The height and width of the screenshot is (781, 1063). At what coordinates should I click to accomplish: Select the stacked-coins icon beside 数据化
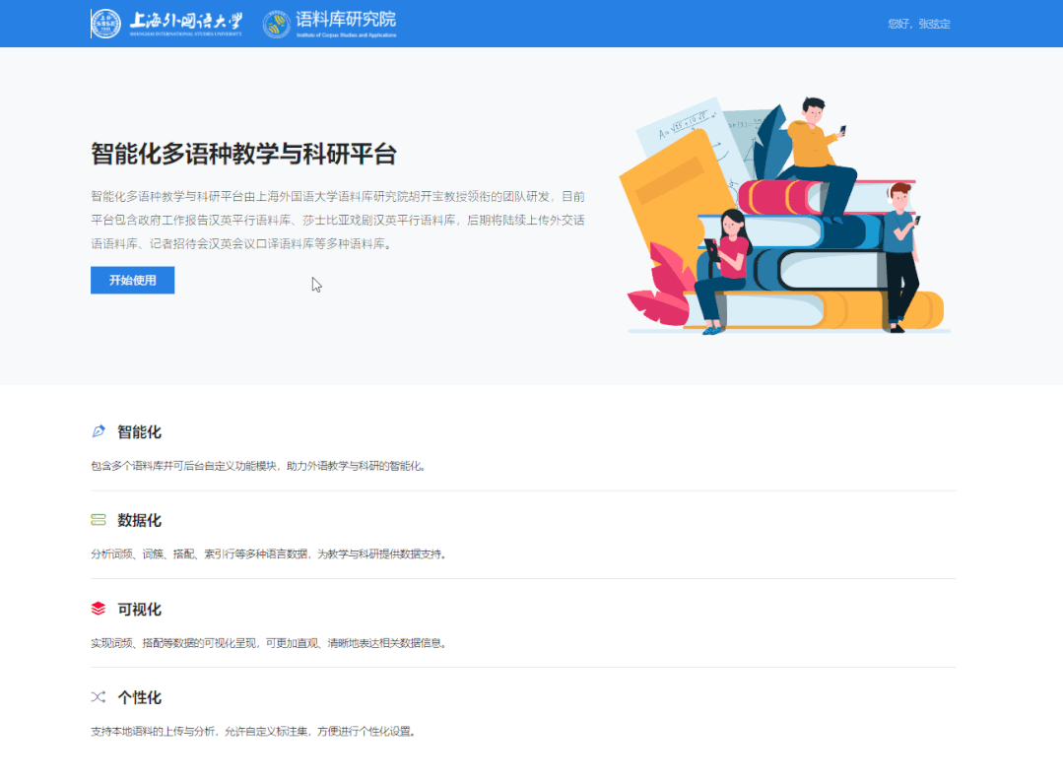(98, 518)
